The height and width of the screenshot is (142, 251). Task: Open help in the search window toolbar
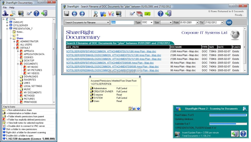click(160, 14)
